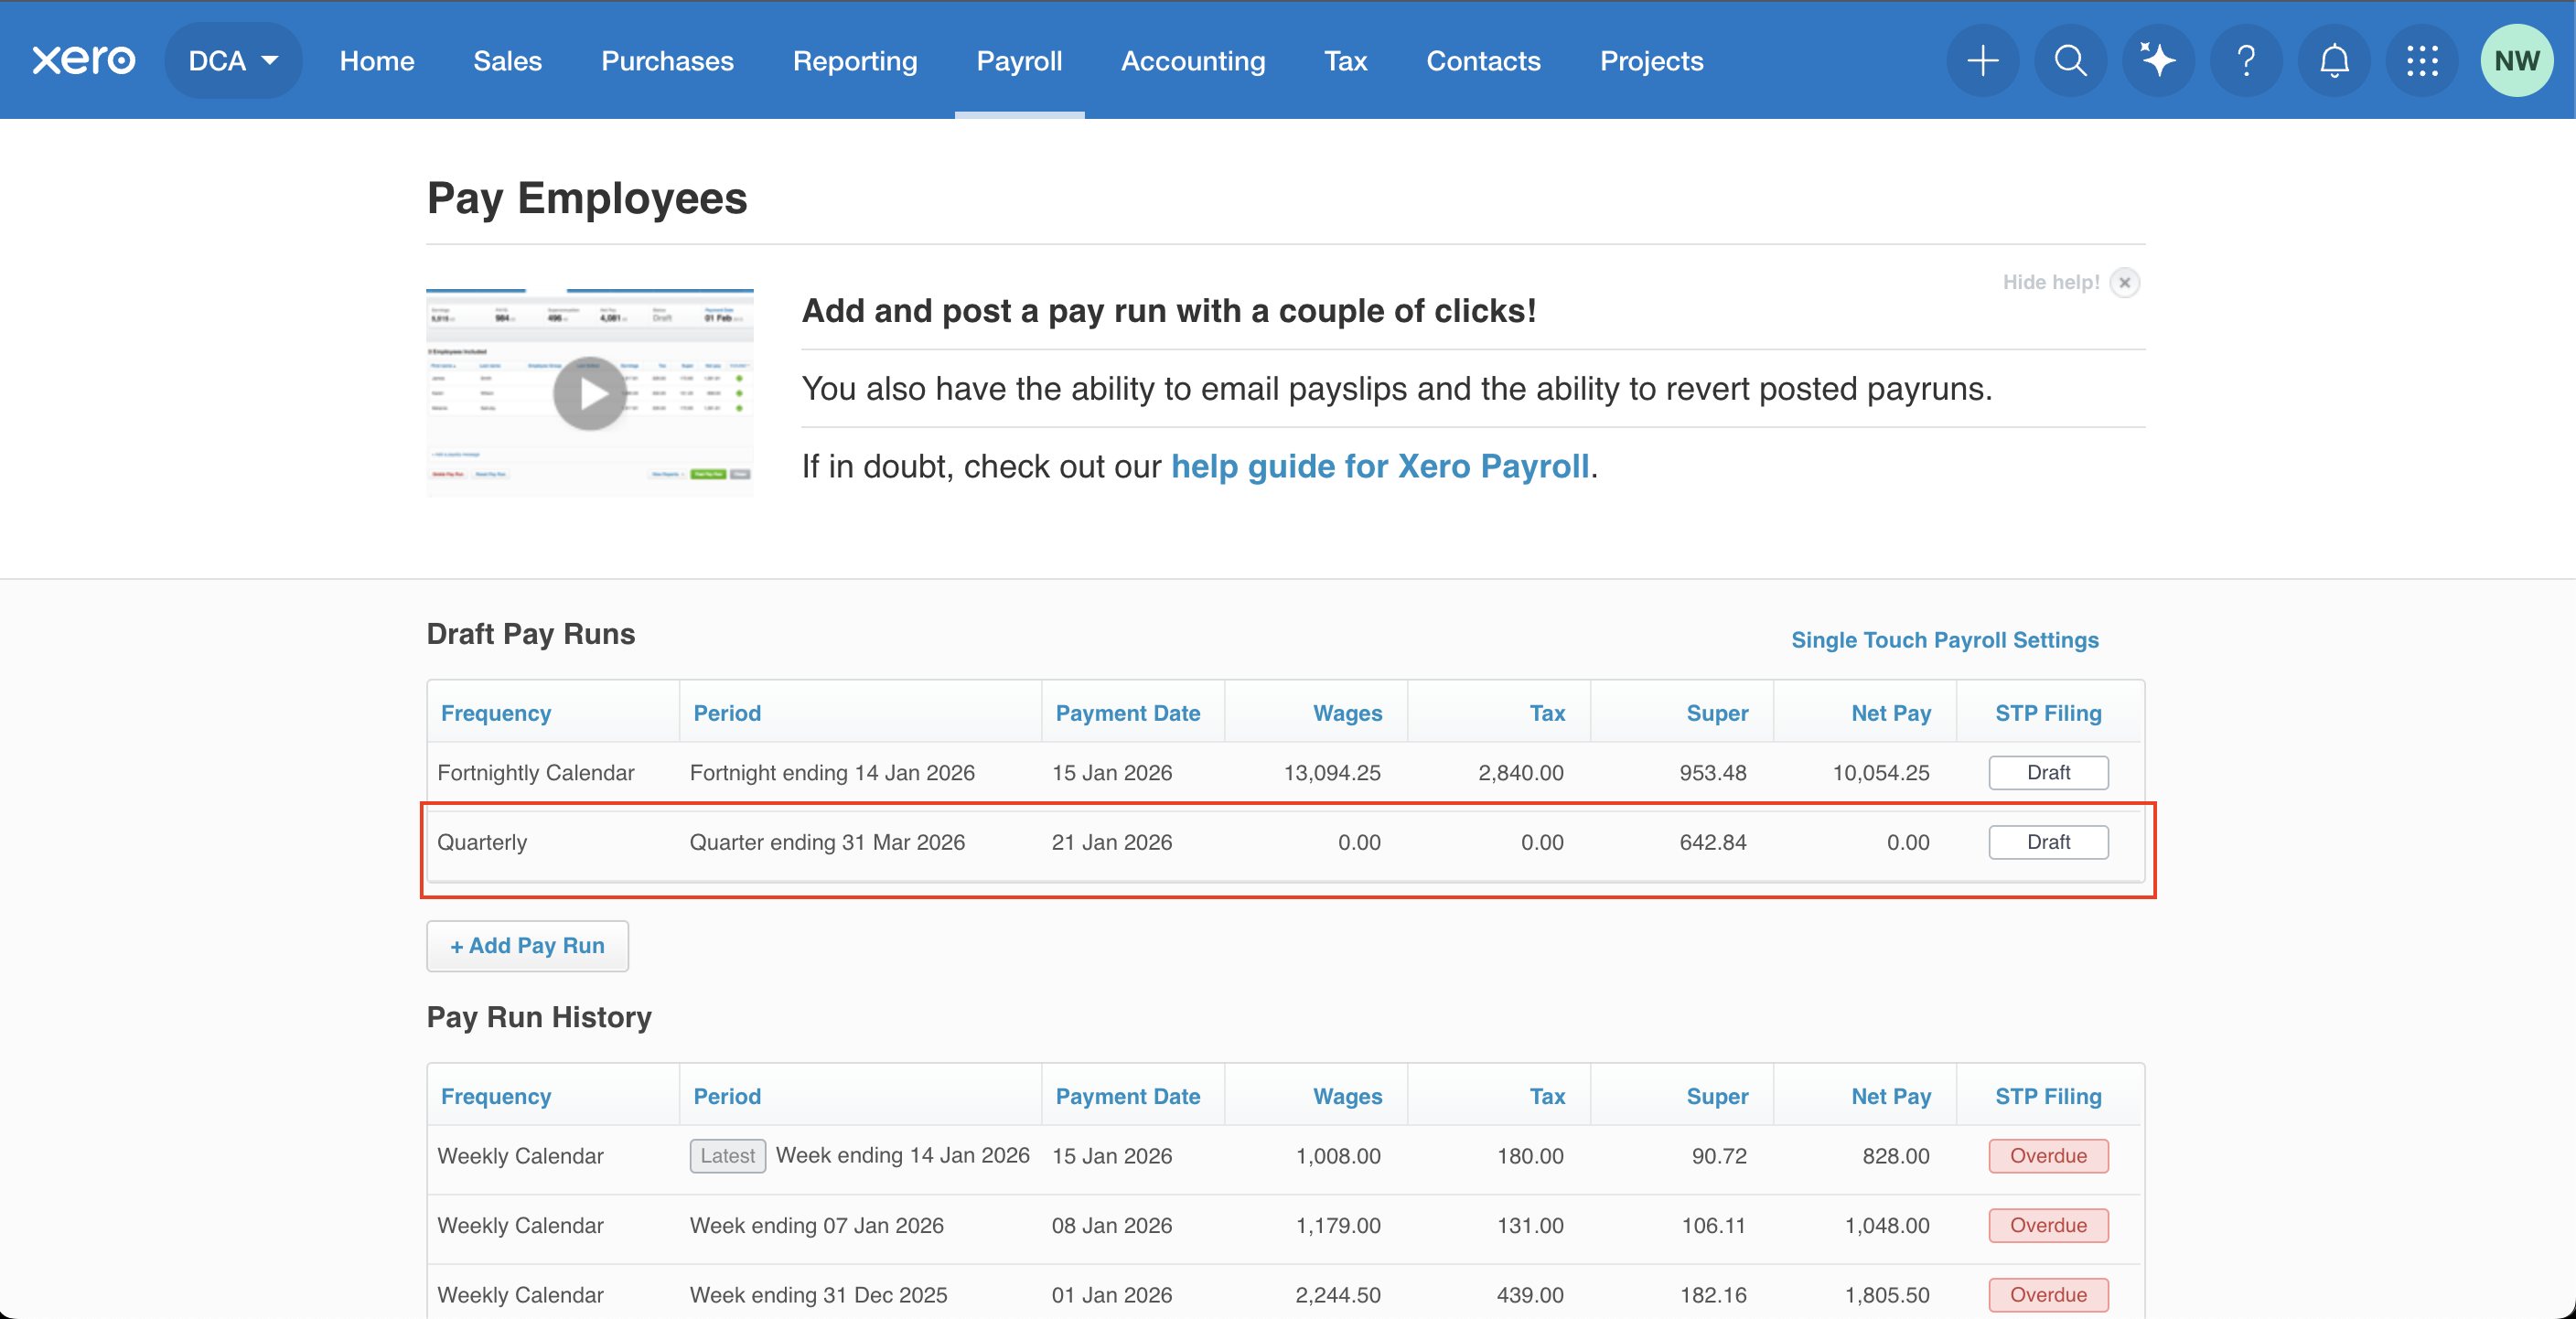Viewport: 2576px width, 1319px height.
Task: Close the help panel with X icon
Action: click(2124, 282)
